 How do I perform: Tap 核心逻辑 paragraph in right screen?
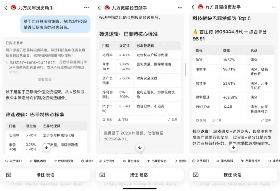[233, 137]
